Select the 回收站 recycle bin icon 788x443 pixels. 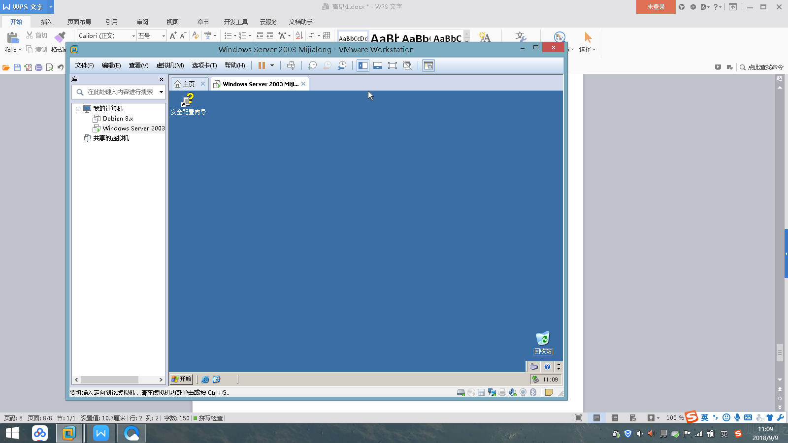(543, 343)
